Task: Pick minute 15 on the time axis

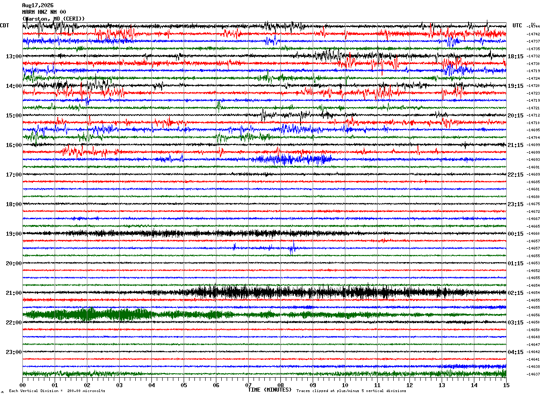Action: pyautogui.click(x=506, y=385)
